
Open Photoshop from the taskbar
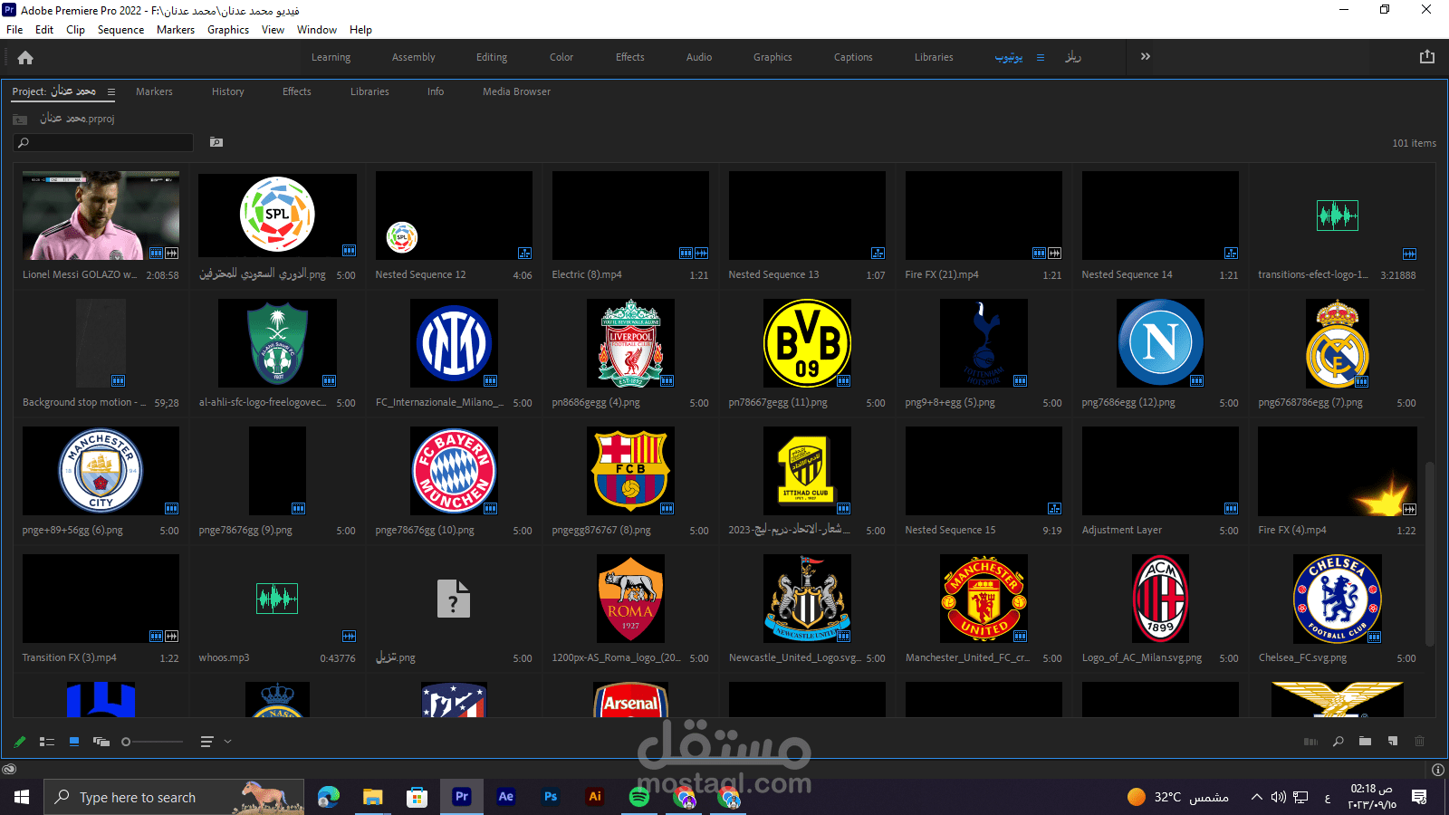click(551, 797)
